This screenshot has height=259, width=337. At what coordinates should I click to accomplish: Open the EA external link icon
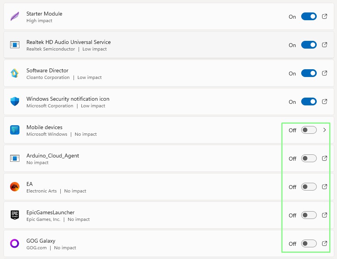tap(325, 187)
